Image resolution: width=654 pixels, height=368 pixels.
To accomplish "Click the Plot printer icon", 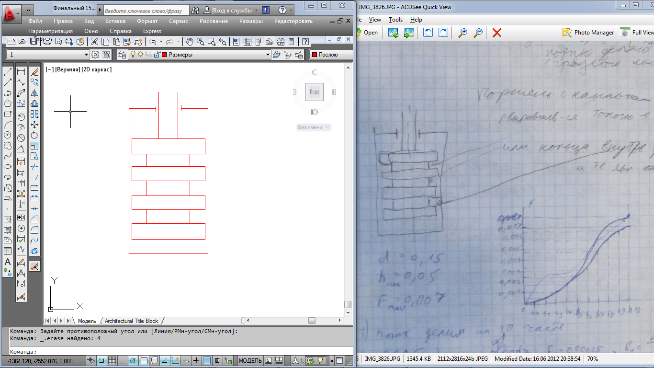I will coord(47,42).
